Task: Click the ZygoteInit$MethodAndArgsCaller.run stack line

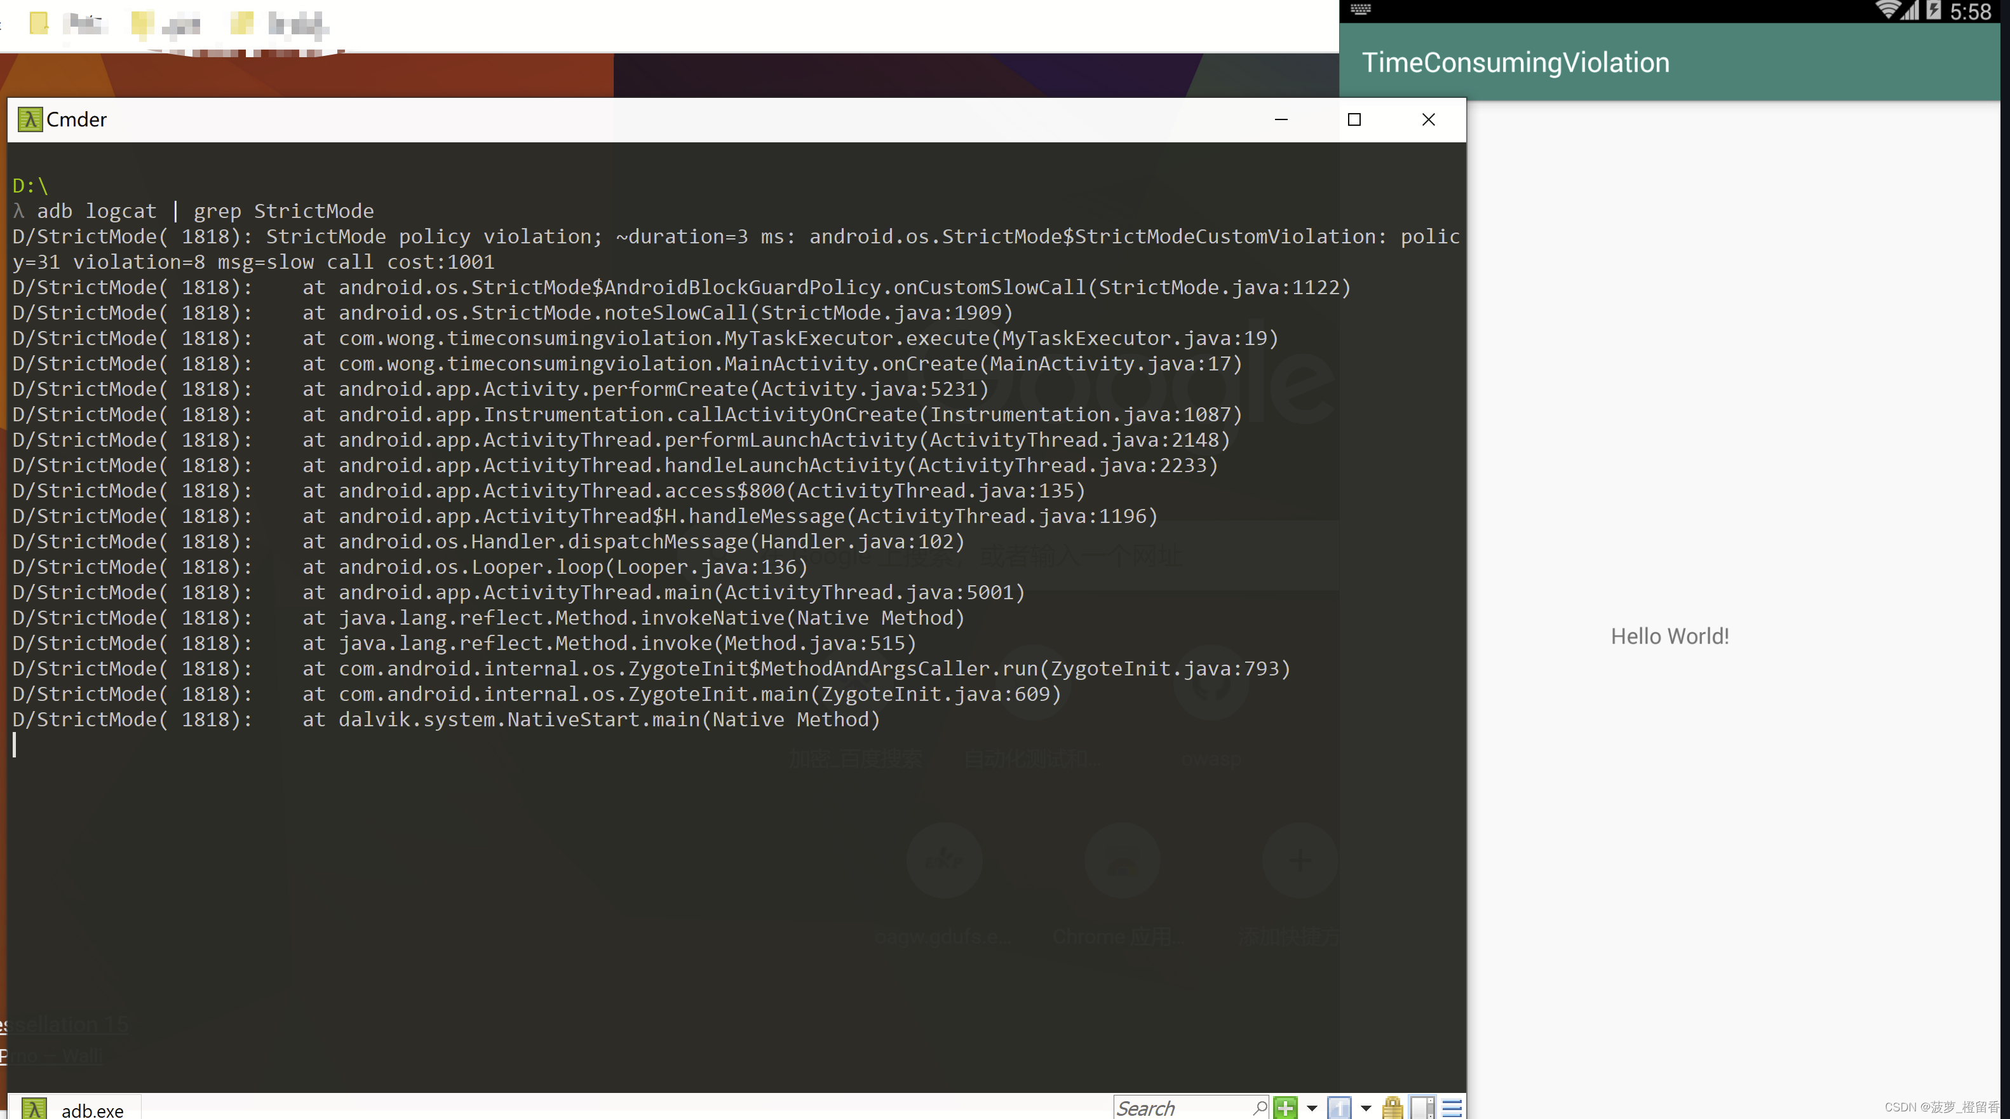Action: [652, 668]
